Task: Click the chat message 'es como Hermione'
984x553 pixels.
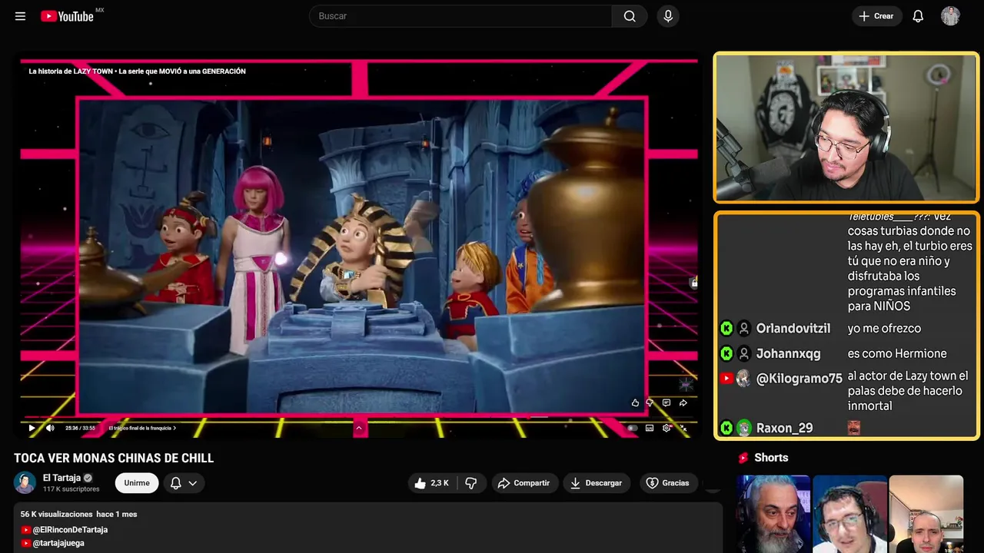Action: coord(897,353)
